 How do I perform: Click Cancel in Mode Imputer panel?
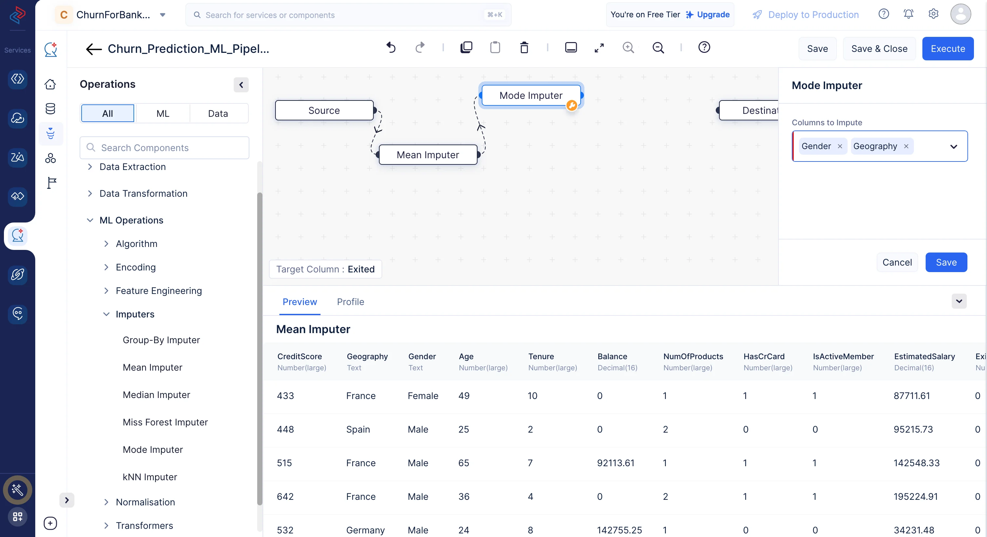pyautogui.click(x=897, y=262)
